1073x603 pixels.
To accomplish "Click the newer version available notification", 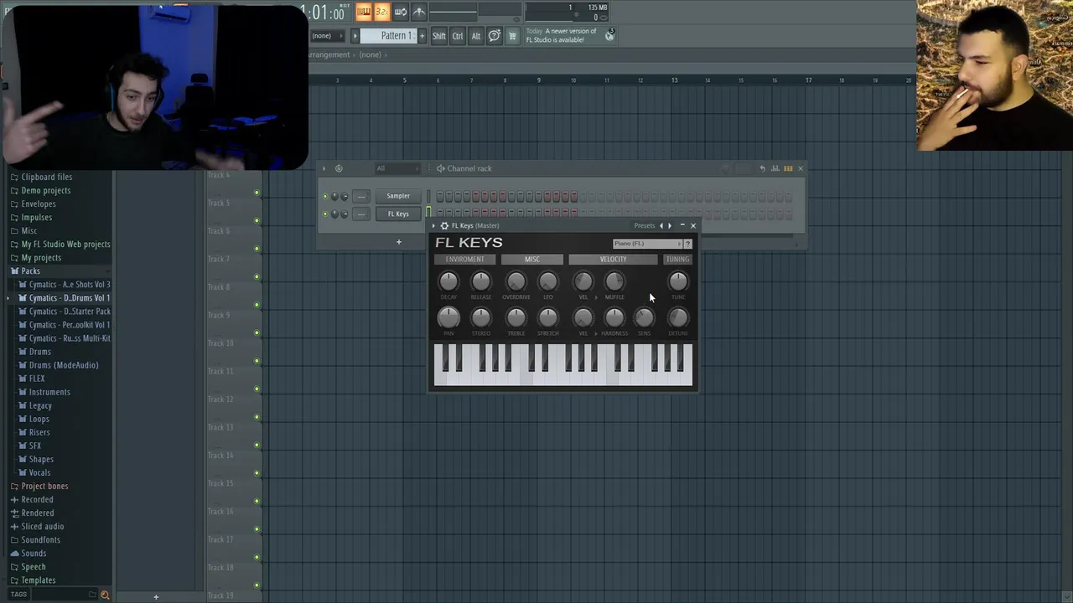I will (562, 35).
